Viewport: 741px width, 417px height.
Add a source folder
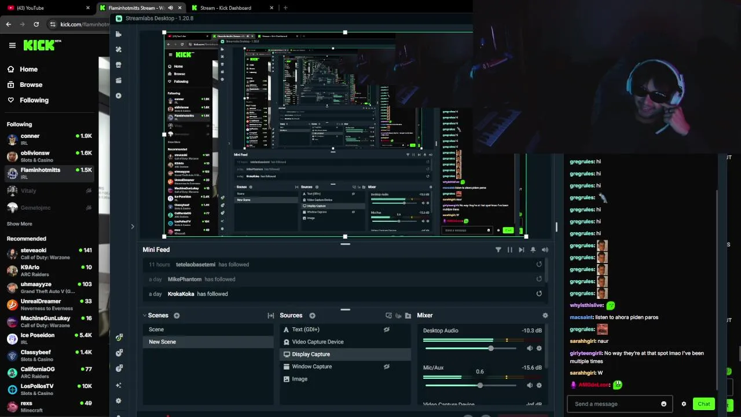(x=408, y=316)
